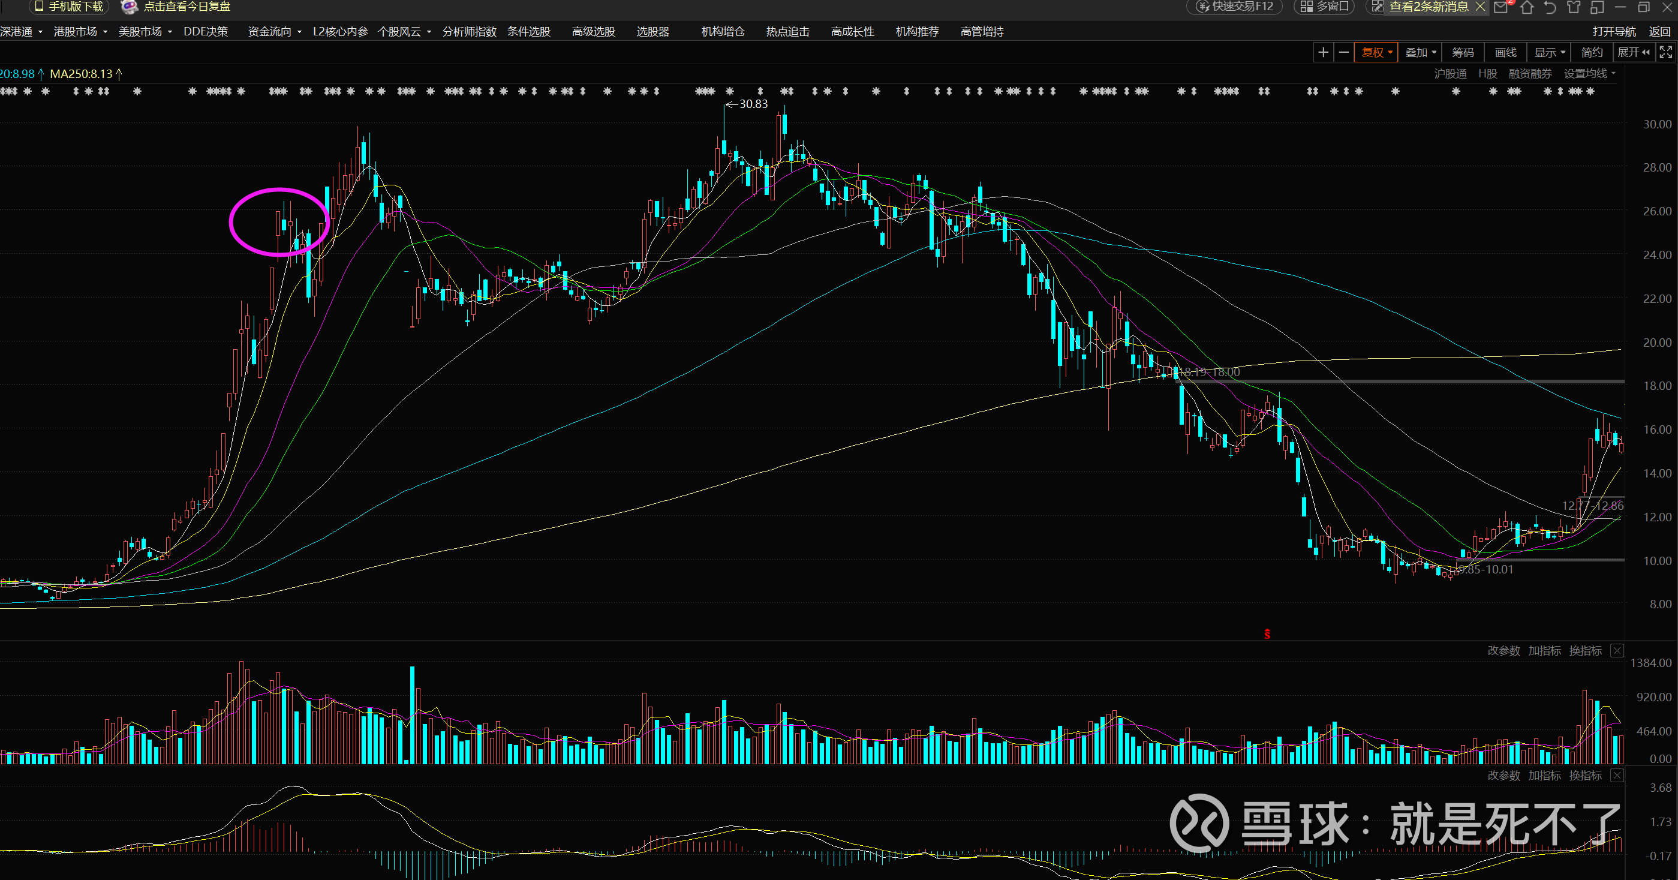The width and height of the screenshot is (1678, 880).
Task: Close the new messages notification
Action: point(1480,7)
